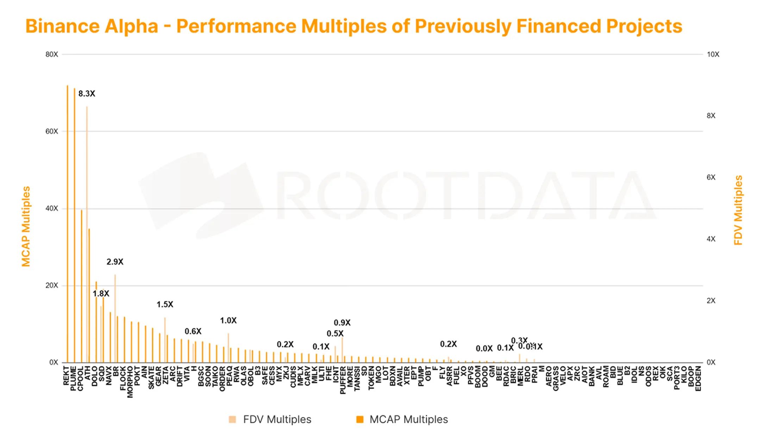Click the tallest MCAP bar for REKT

pos(68,225)
